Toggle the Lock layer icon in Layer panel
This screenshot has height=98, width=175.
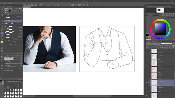pyautogui.click(x=163, y=46)
